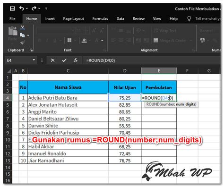The height and width of the screenshot is (187, 224).
Task: Open the Clipboard dialog launcher
Action: (x=31, y=50)
